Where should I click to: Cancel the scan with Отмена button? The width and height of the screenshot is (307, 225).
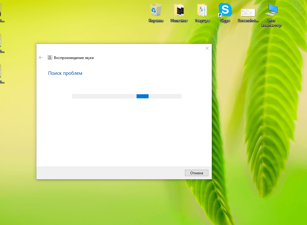point(197,173)
